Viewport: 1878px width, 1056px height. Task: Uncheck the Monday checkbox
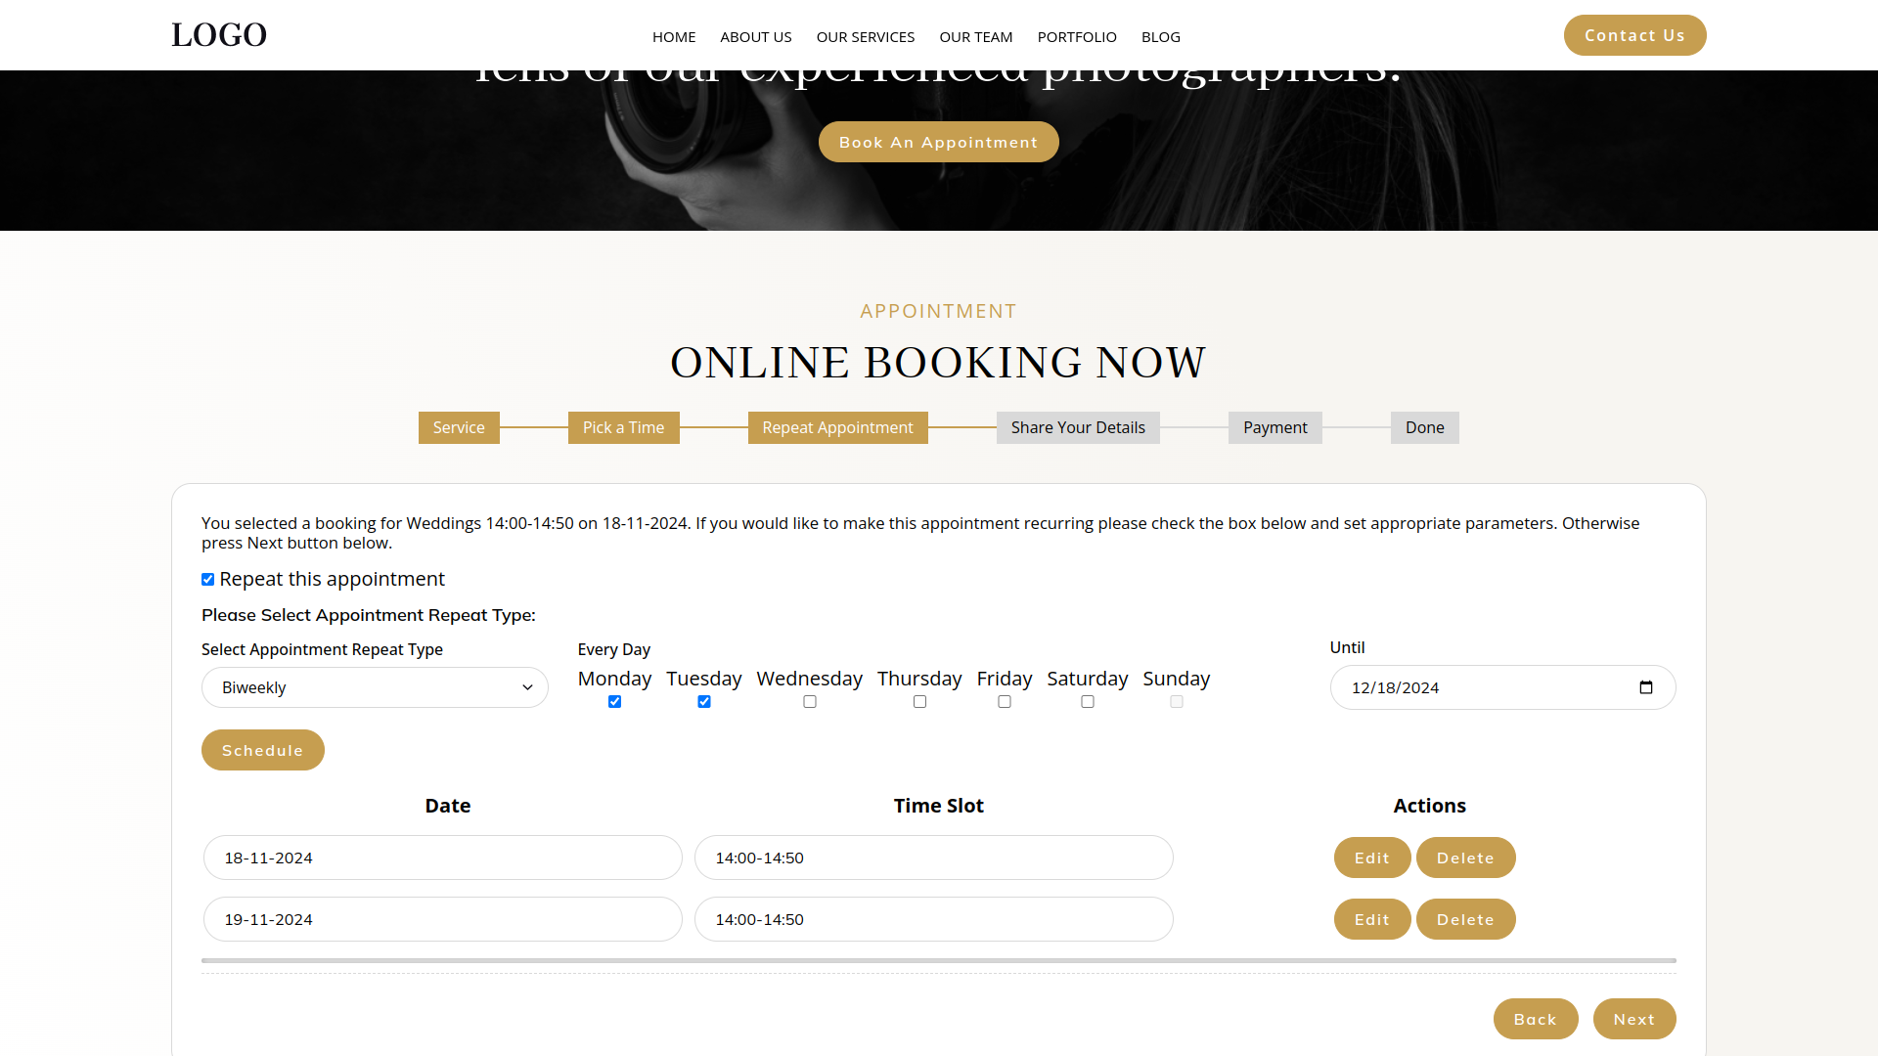tap(614, 702)
